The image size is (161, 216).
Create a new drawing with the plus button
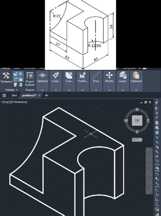click(x=46, y=96)
